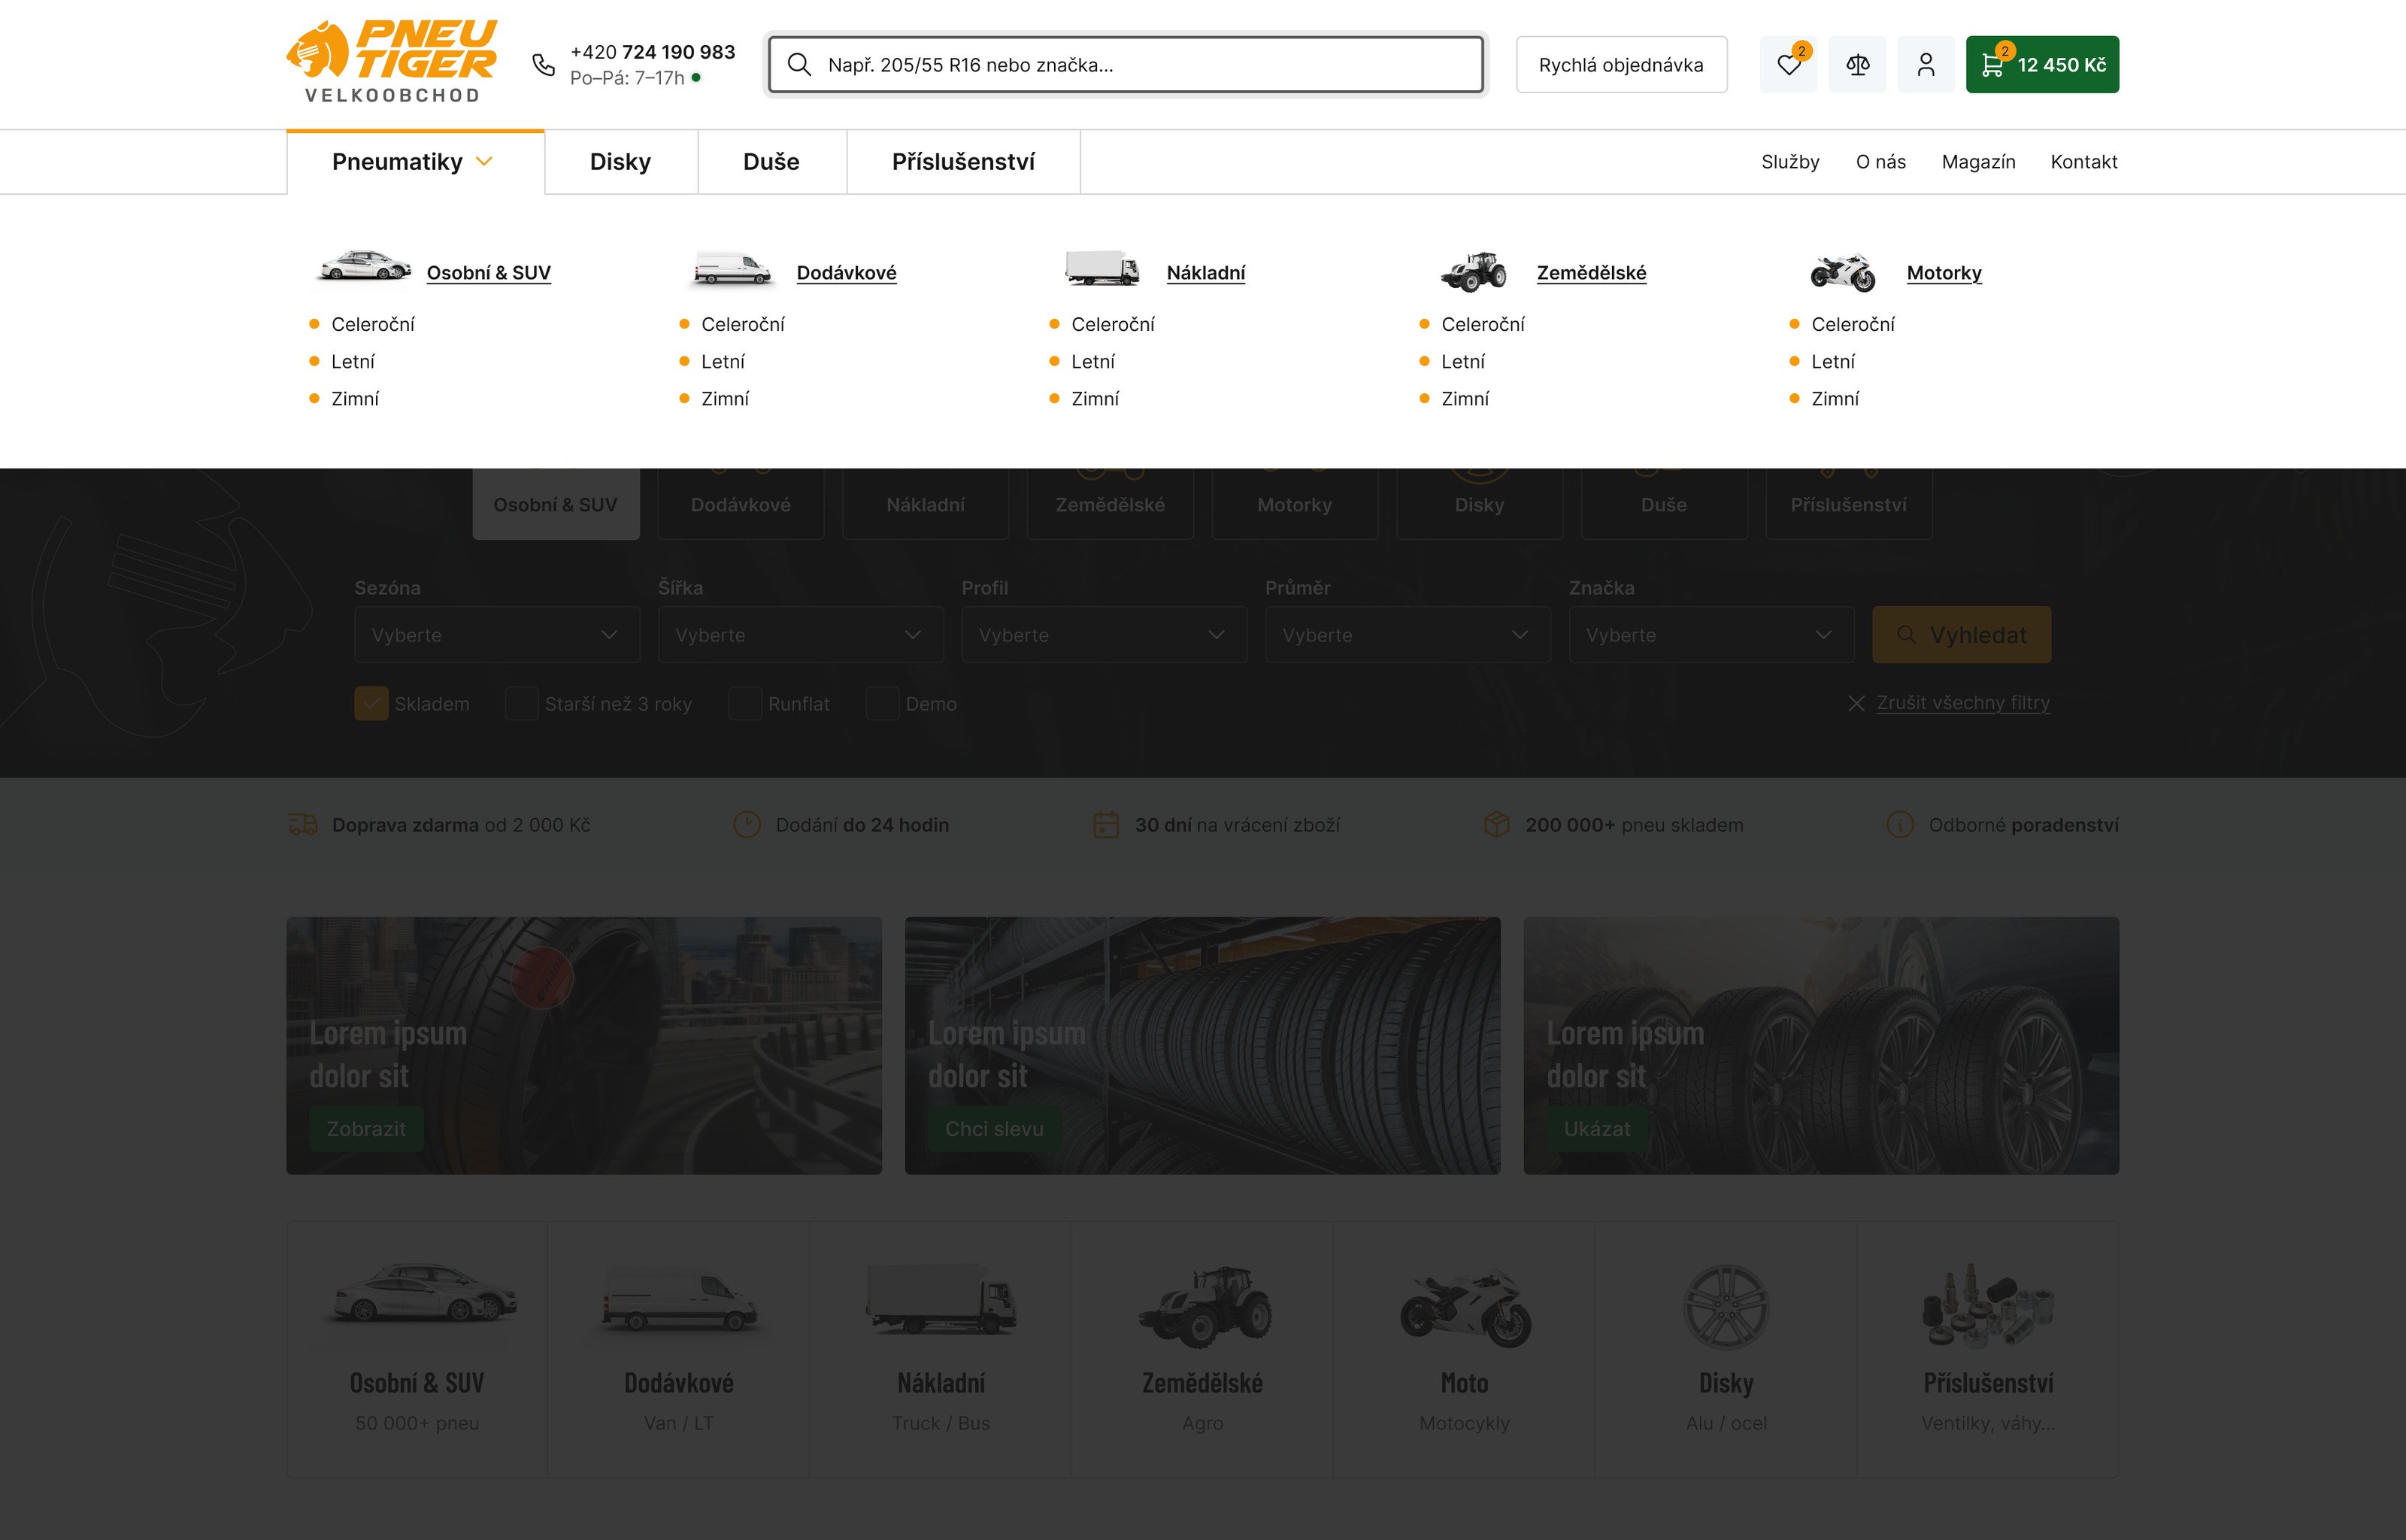Open Celeroční under Zemědělské
This screenshot has width=2406, height=1540.
coord(1483,325)
